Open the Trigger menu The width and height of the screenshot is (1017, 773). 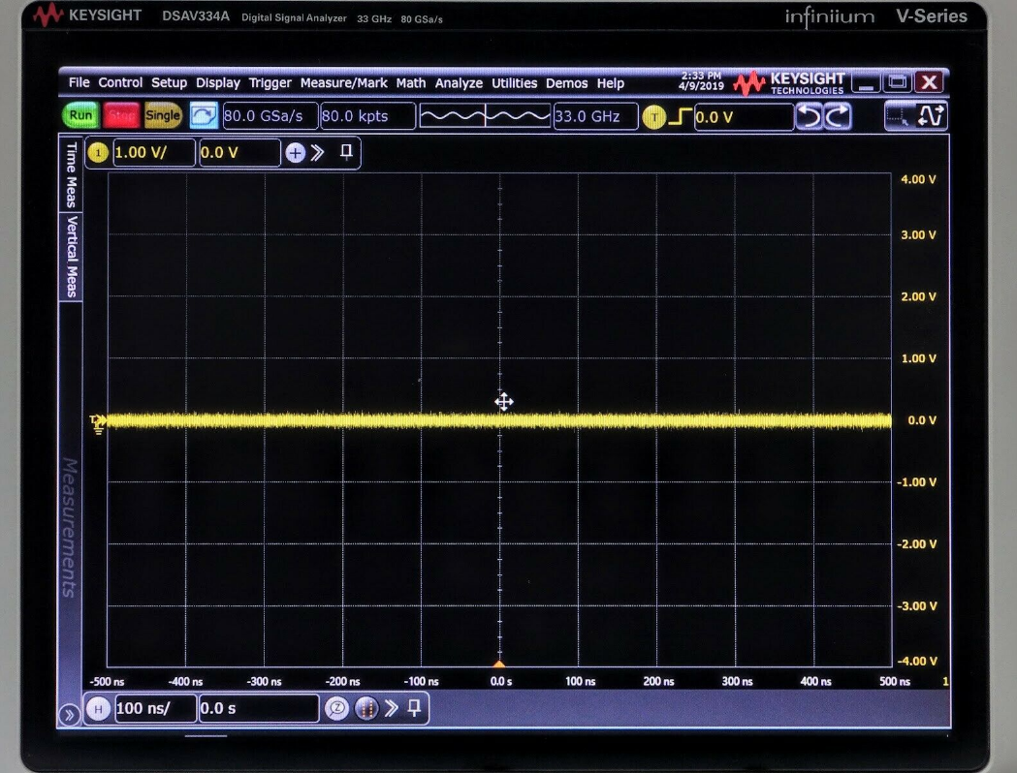[x=270, y=83]
